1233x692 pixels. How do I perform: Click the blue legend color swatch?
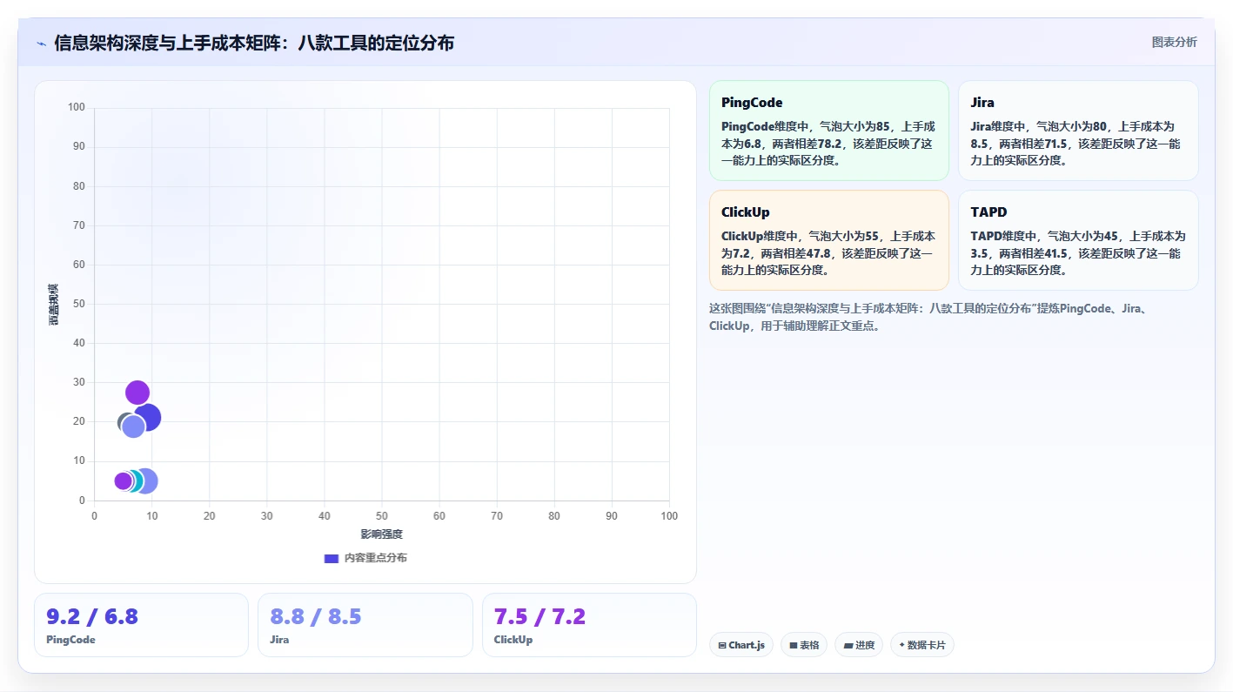[x=332, y=558]
